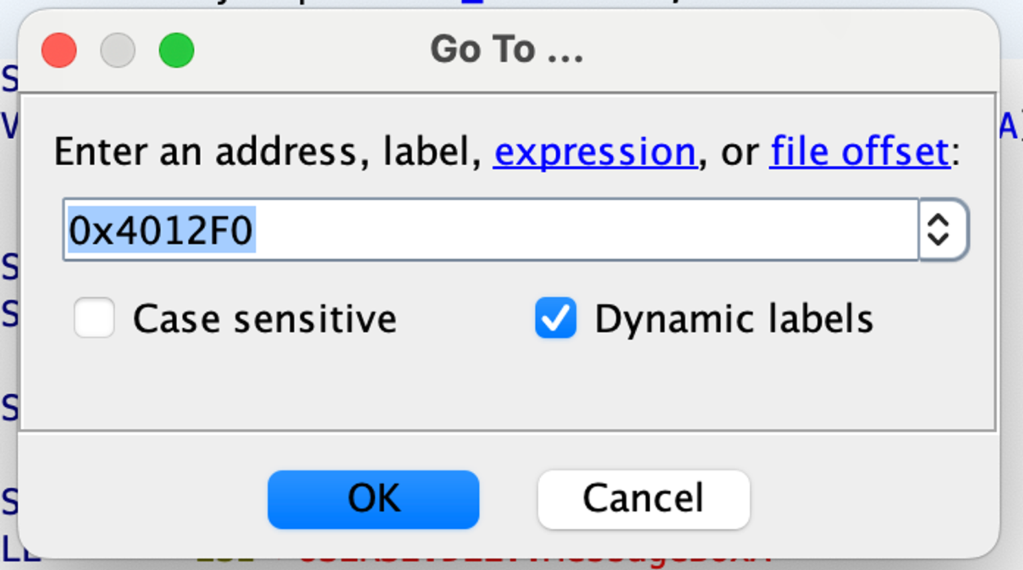Image resolution: width=1023 pixels, height=570 pixels.
Task: Cancel the Go To dialog
Action: pyautogui.click(x=643, y=499)
